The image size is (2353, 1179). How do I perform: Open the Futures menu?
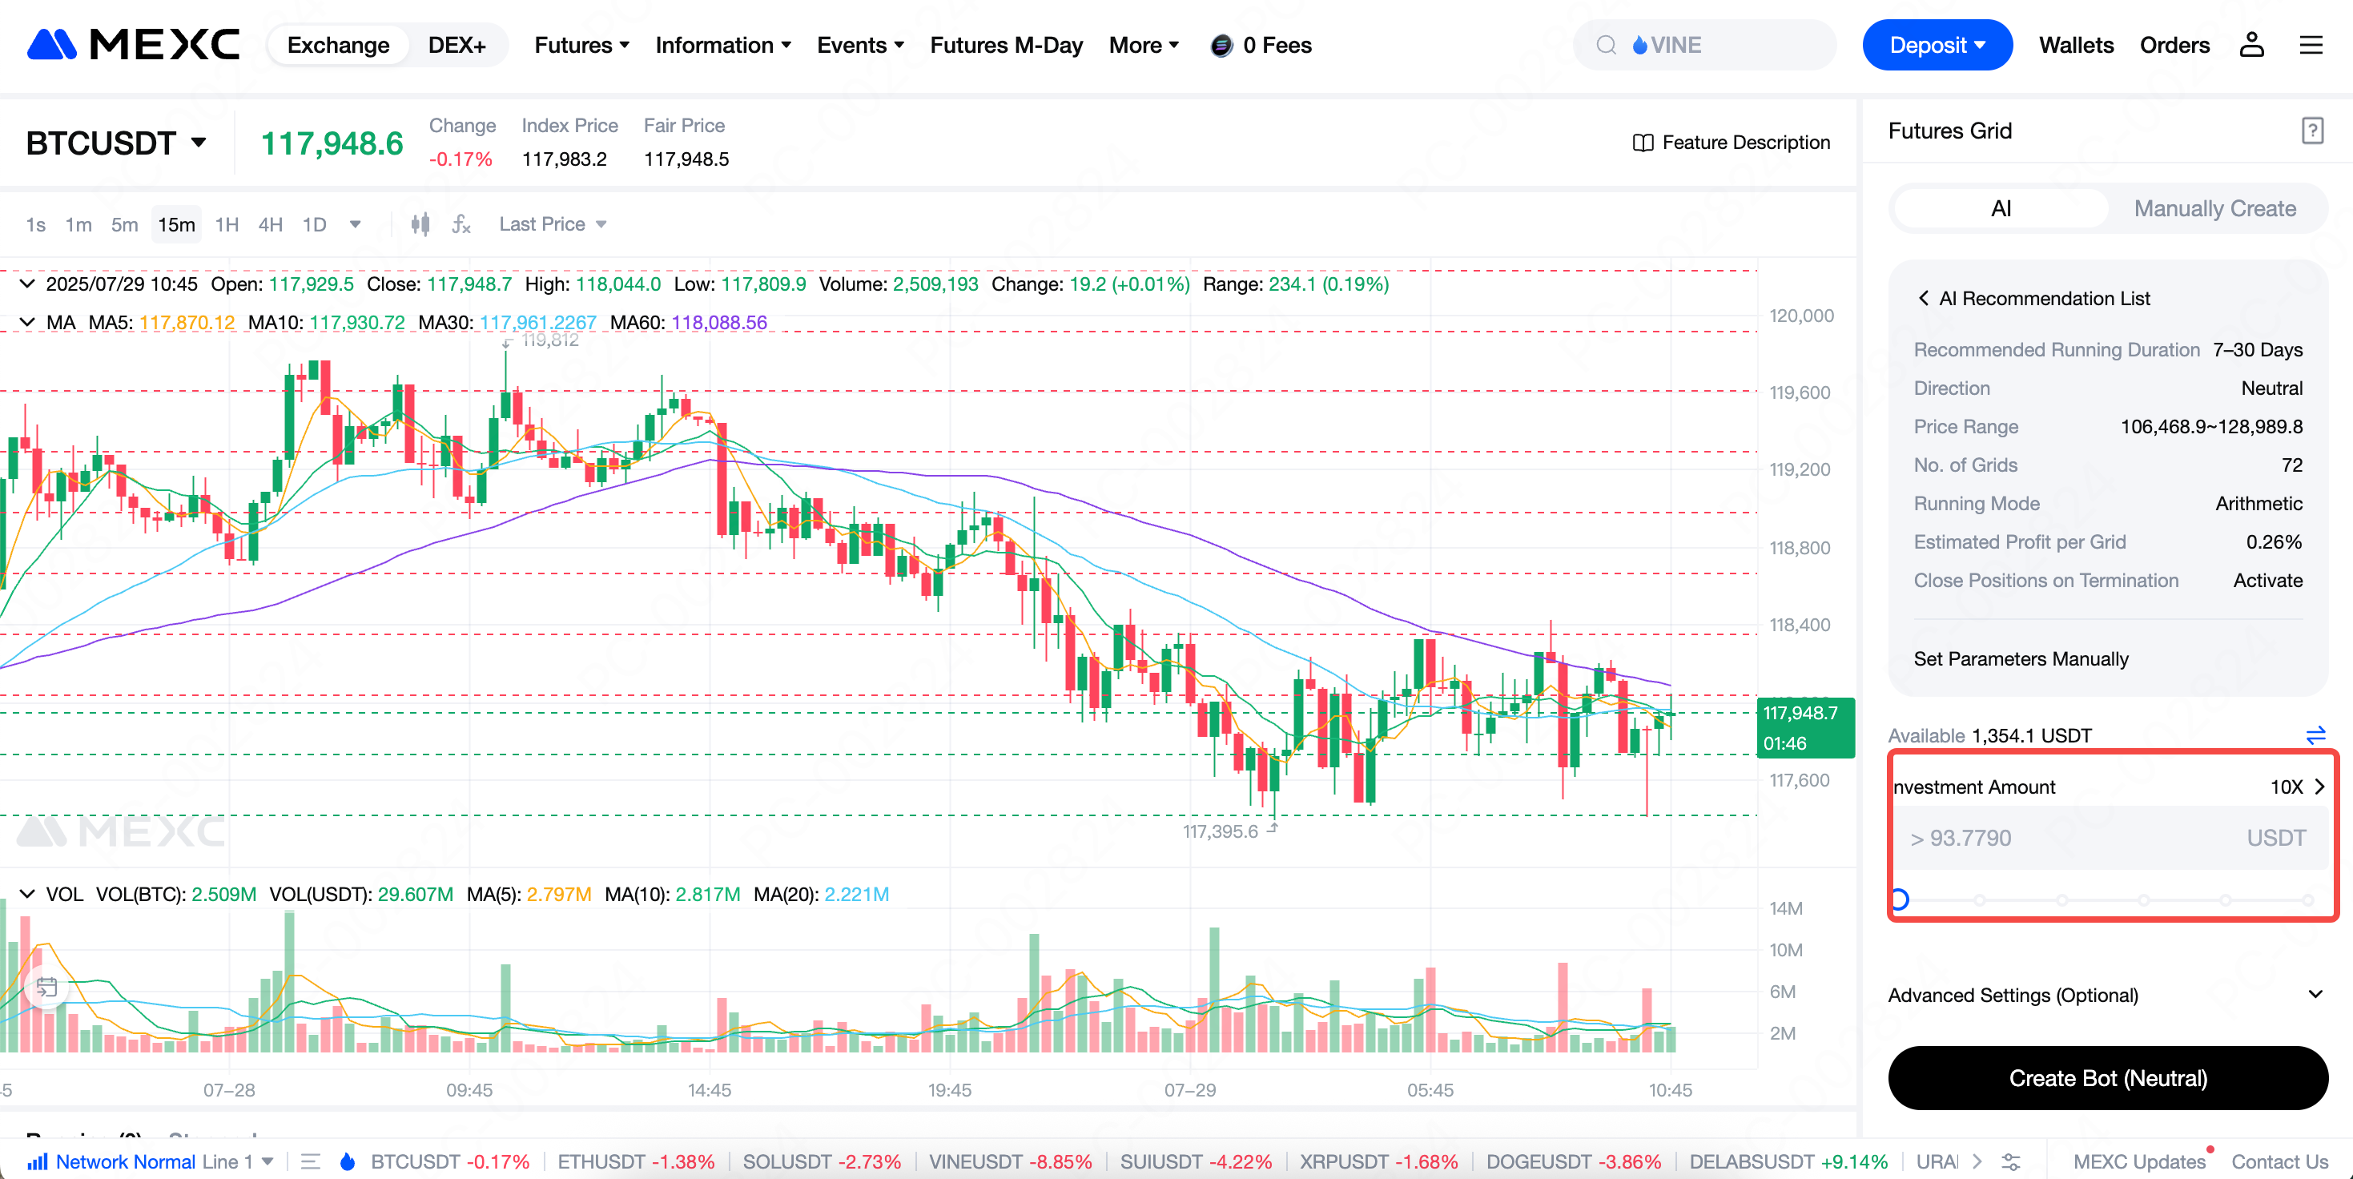[581, 45]
